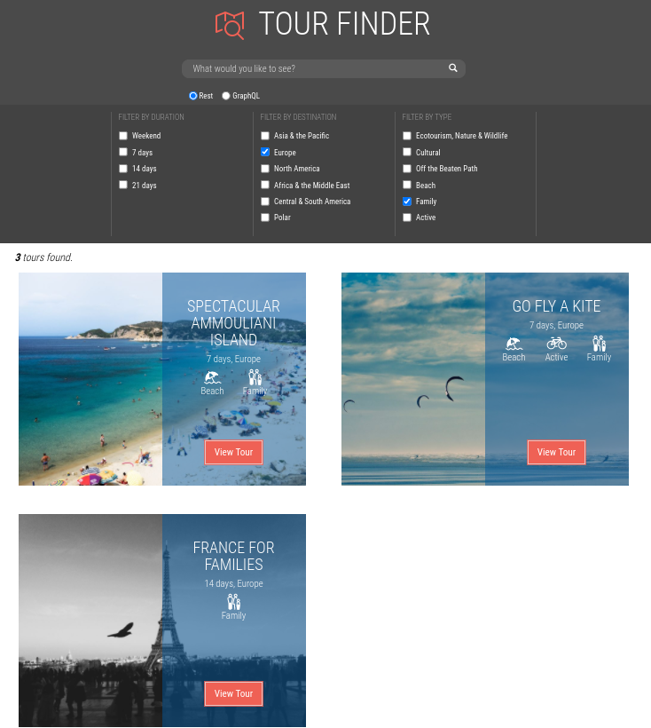Click Beach icon on Ammouliani Island card
Viewport: 651px width, 728px height.
click(x=212, y=377)
